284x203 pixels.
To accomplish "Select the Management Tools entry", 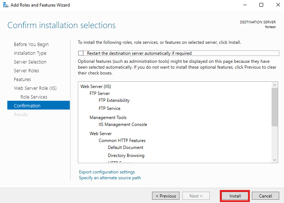I will (108, 118).
